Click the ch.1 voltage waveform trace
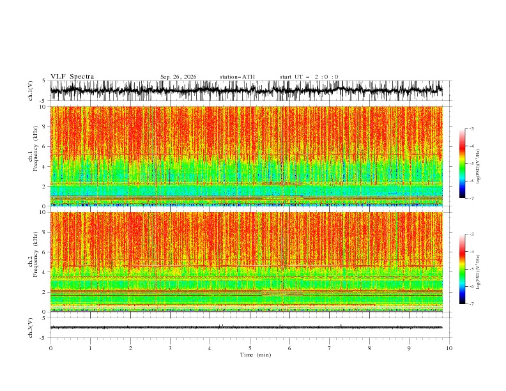This screenshot has width=506, height=391. click(x=247, y=91)
